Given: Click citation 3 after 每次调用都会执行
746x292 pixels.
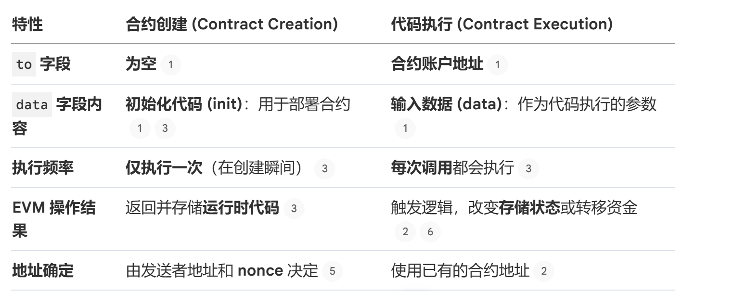Looking at the screenshot, I should pyautogui.click(x=528, y=169).
